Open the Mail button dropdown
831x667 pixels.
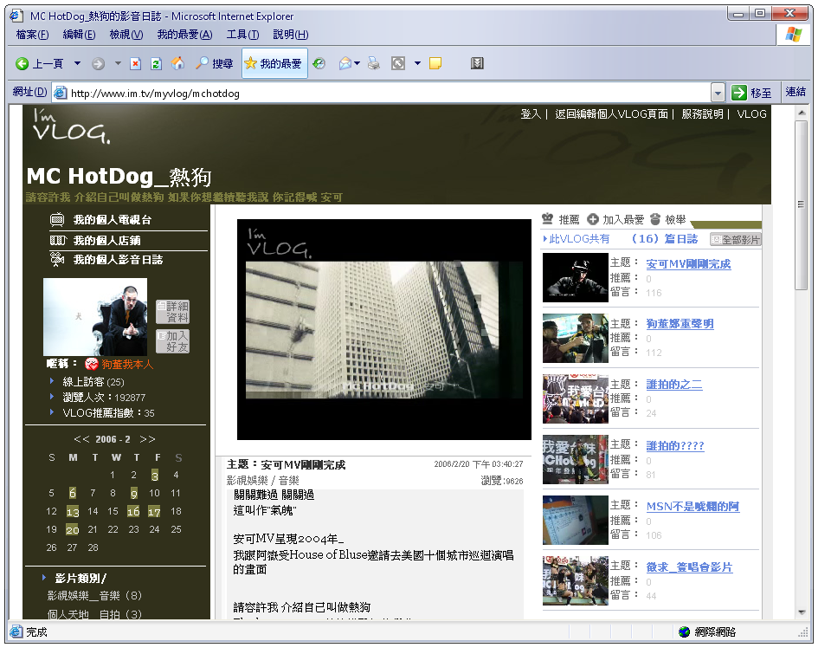pos(357,63)
